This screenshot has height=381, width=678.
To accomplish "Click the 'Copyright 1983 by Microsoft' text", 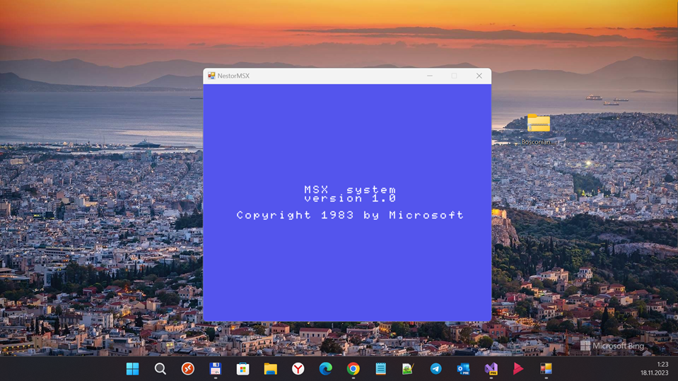I will pyautogui.click(x=350, y=215).
